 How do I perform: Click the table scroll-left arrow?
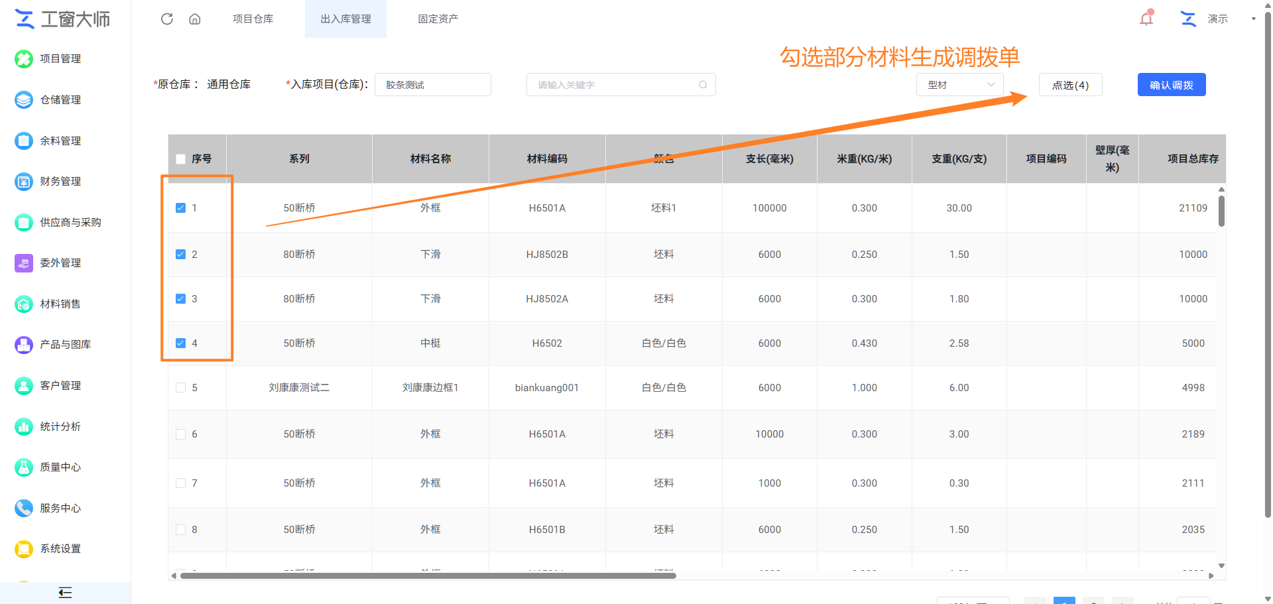click(x=174, y=575)
